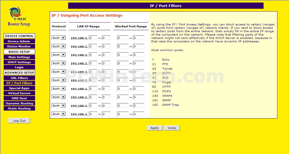The width and height of the screenshot is (289, 154).
Task: Focus tenth row blocked port end field
Action: [139, 114]
